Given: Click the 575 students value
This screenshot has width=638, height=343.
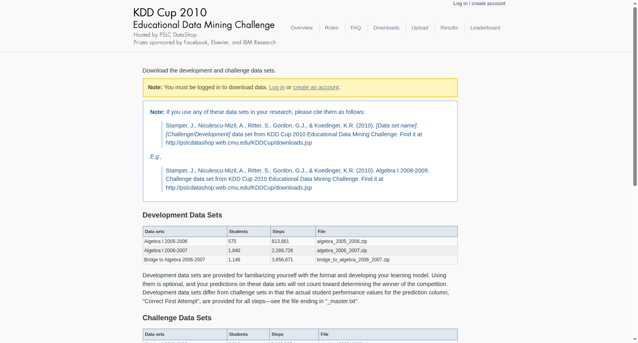Looking at the screenshot, I should [x=232, y=241].
